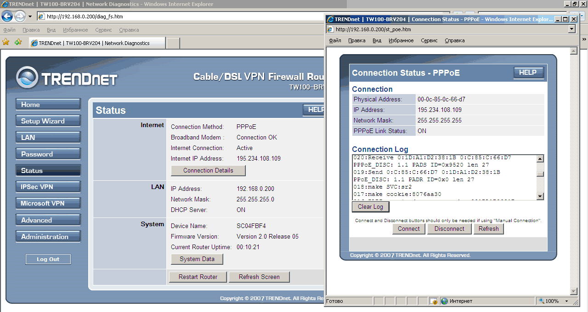Expand popup address bar dropdown arrow
The width and height of the screenshot is (588, 312).
click(x=572, y=29)
